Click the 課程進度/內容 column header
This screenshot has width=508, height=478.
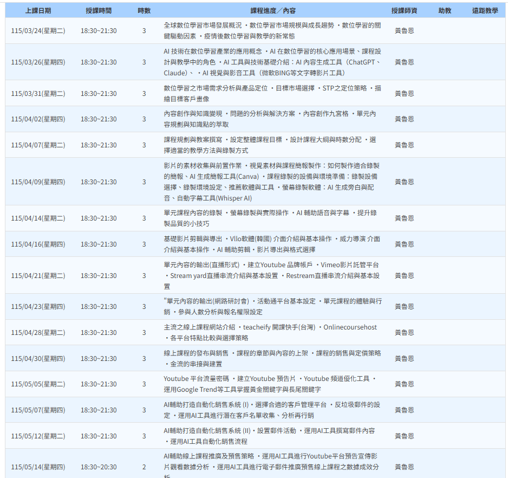pos(273,11)
